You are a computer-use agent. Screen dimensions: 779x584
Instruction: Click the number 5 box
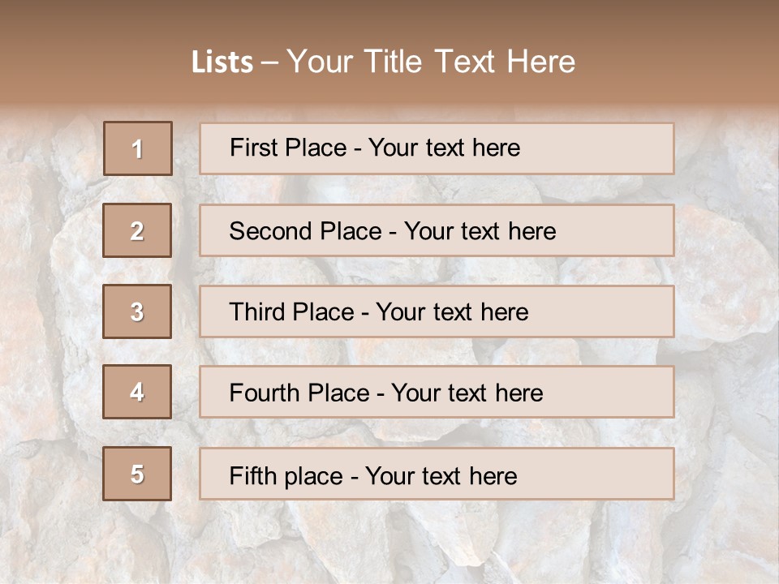click(x=137, y=474)
